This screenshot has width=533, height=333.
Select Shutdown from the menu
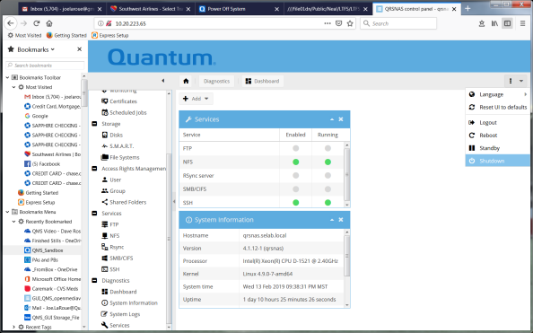(497, 161)
